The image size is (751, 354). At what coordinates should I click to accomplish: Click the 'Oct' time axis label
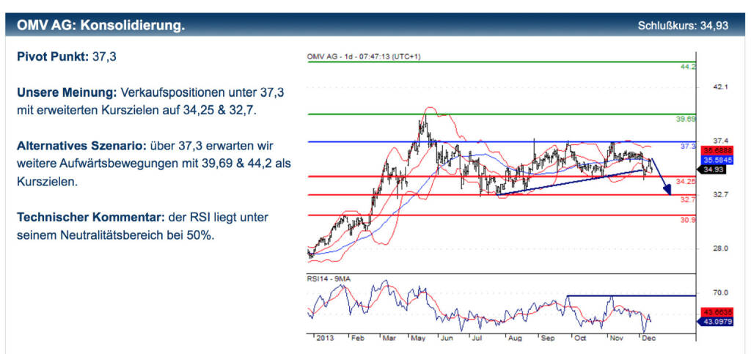click(x=580, y=338)
